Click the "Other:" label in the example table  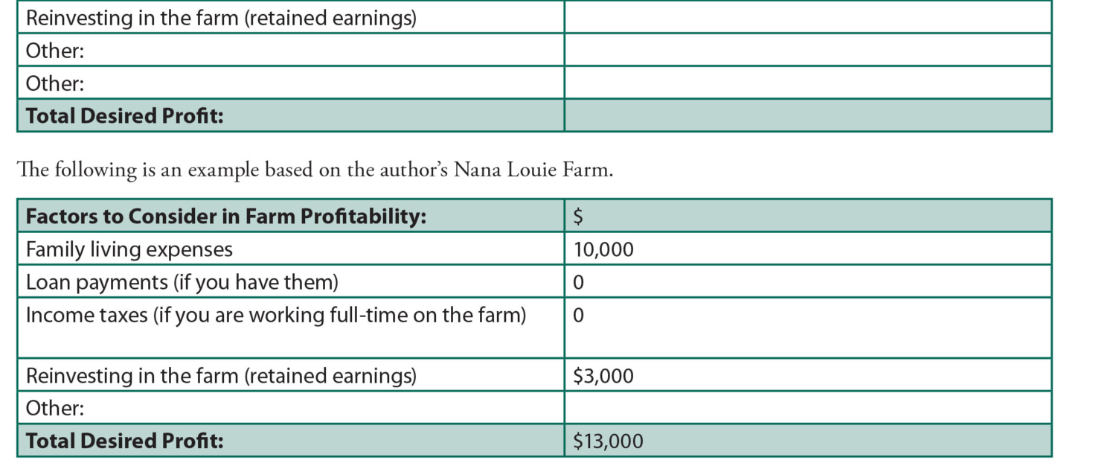[x=55, y=408]
